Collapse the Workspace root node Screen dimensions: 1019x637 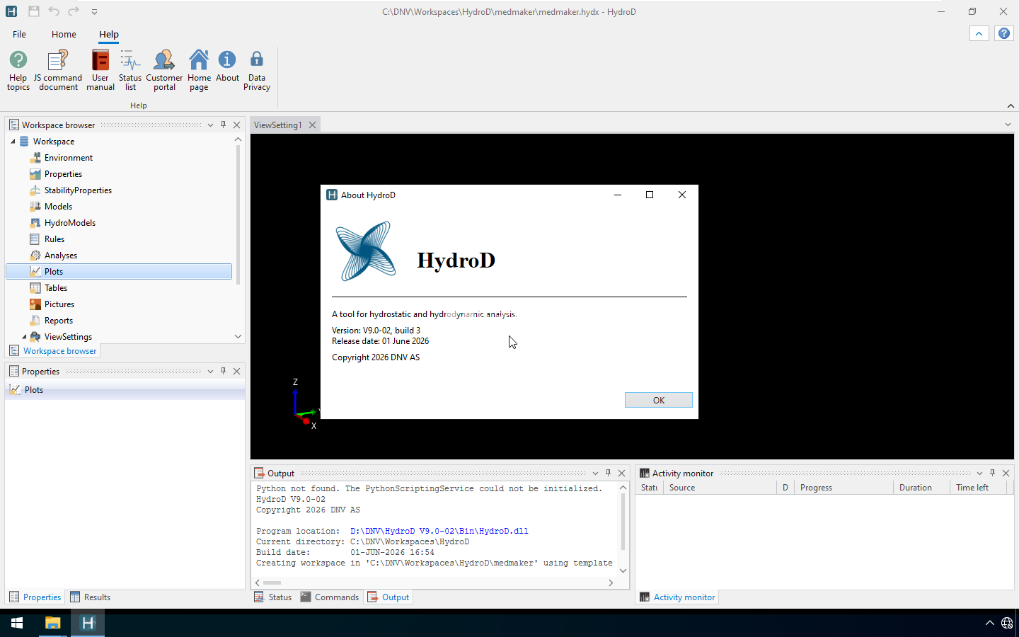point(13,142)
